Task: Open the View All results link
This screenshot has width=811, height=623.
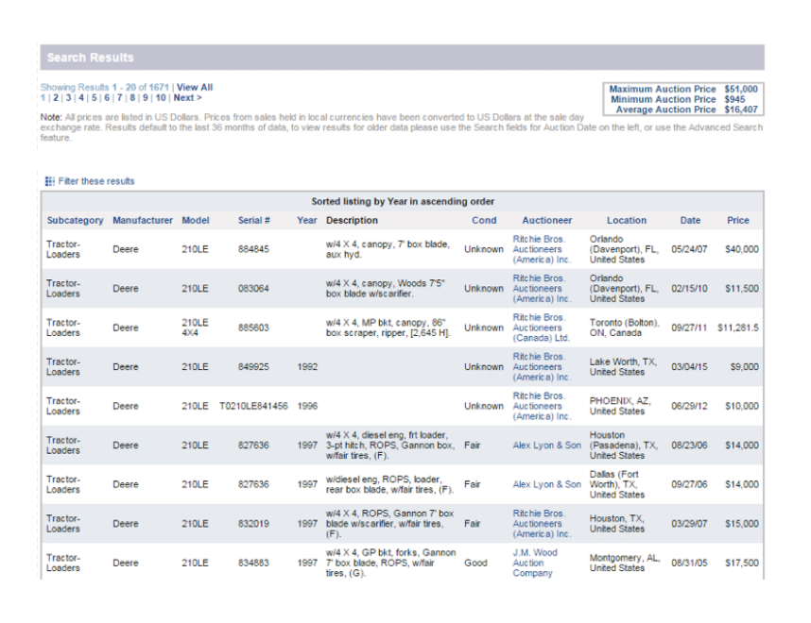Action: click(x=195, y=88)
